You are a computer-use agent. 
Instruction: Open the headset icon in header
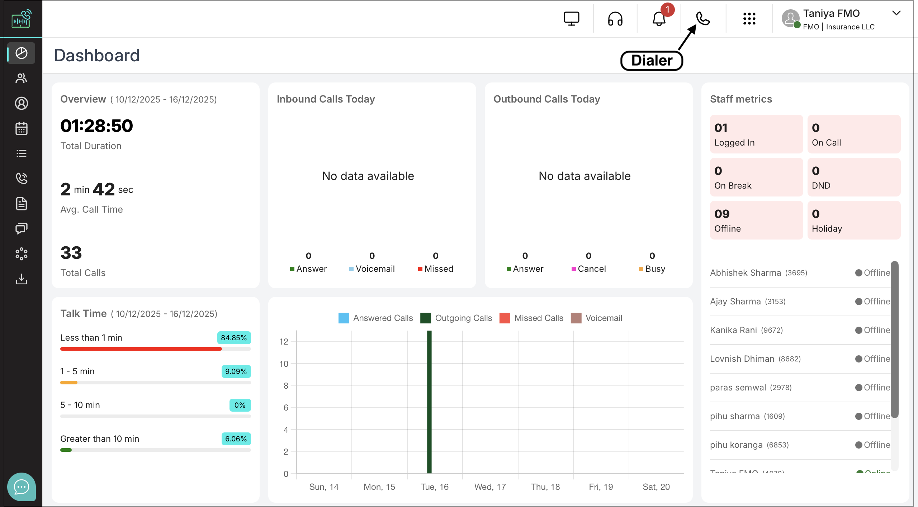615,19
